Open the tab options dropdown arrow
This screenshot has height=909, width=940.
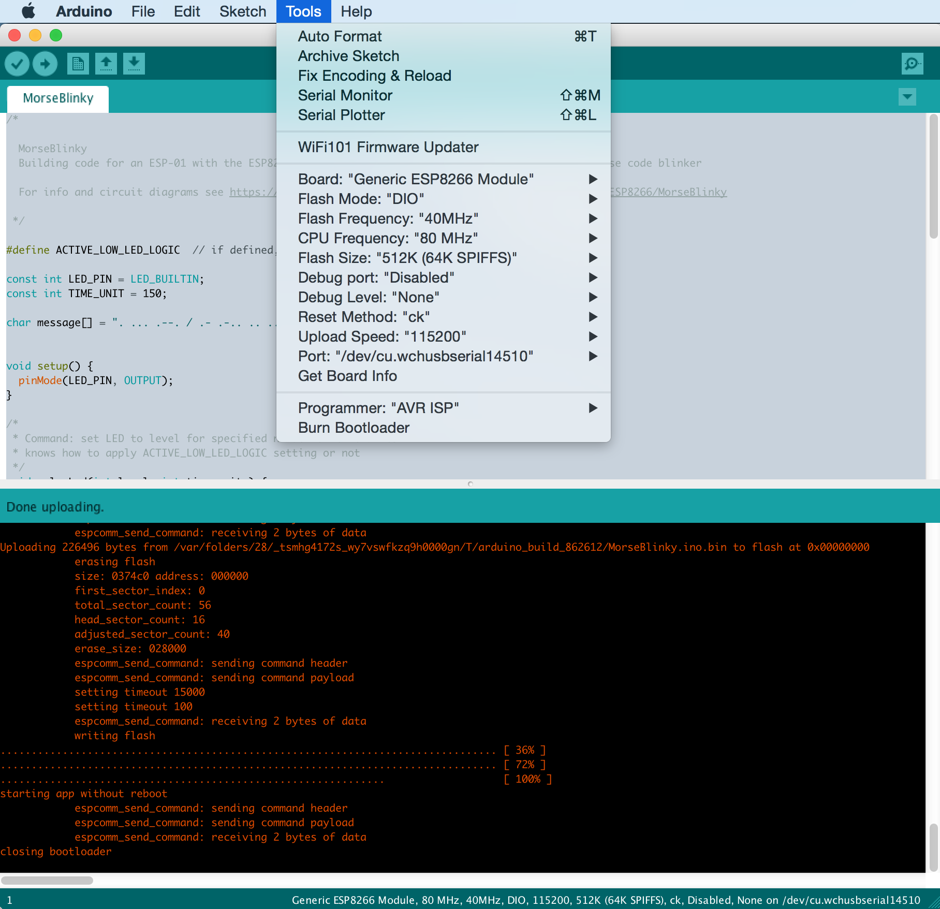(907, 96)
